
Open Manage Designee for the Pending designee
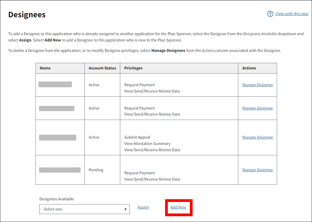258,170
